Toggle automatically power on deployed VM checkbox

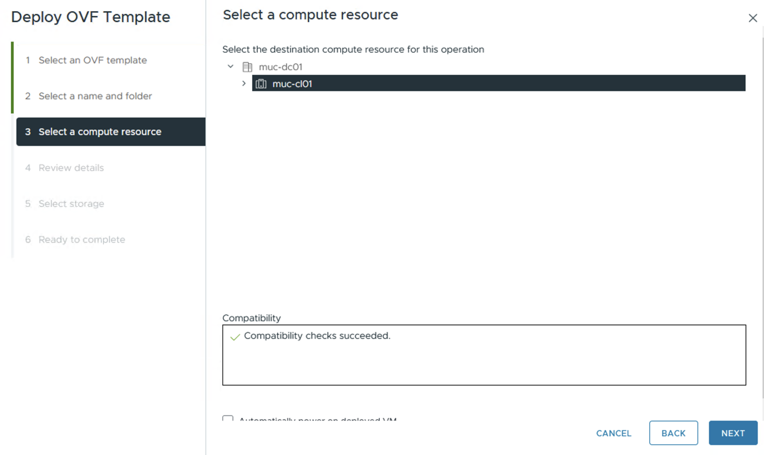(x=228, y=418)
